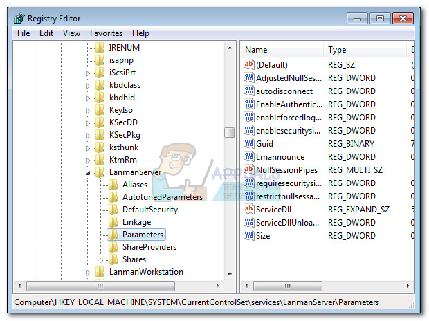Click the tree pane vertical scrollbar thumb
The width and height of the screenshot is (429, 321).
pos(230,132)
